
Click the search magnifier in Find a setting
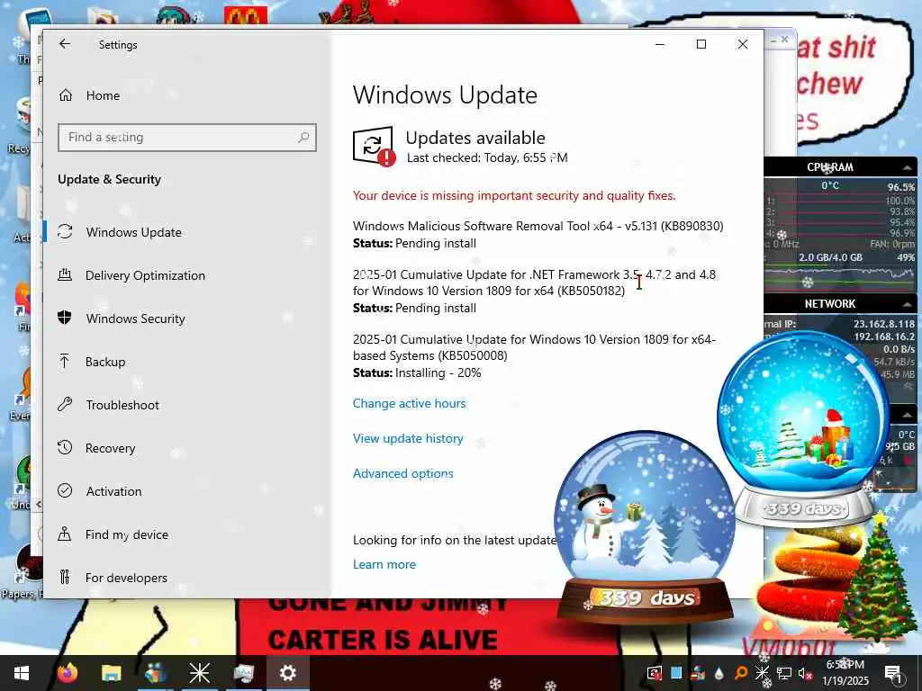pos(303,138)
